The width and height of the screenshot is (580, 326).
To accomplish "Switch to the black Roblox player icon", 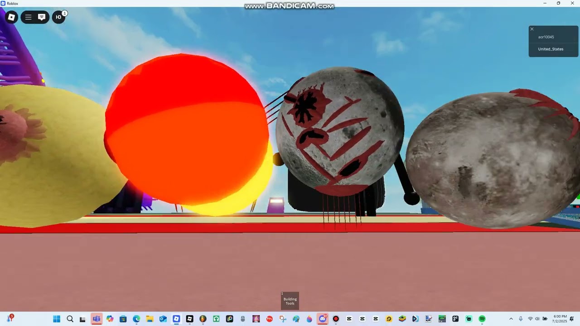I will [189, 319].
